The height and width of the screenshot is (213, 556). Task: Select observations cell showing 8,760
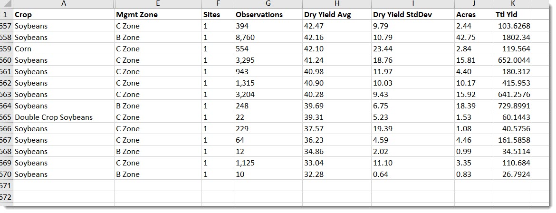(x=246, y=38)
